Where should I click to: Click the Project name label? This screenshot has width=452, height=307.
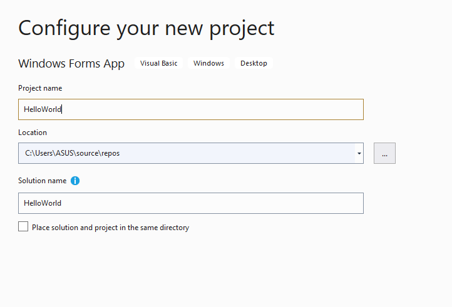point(40,88)
